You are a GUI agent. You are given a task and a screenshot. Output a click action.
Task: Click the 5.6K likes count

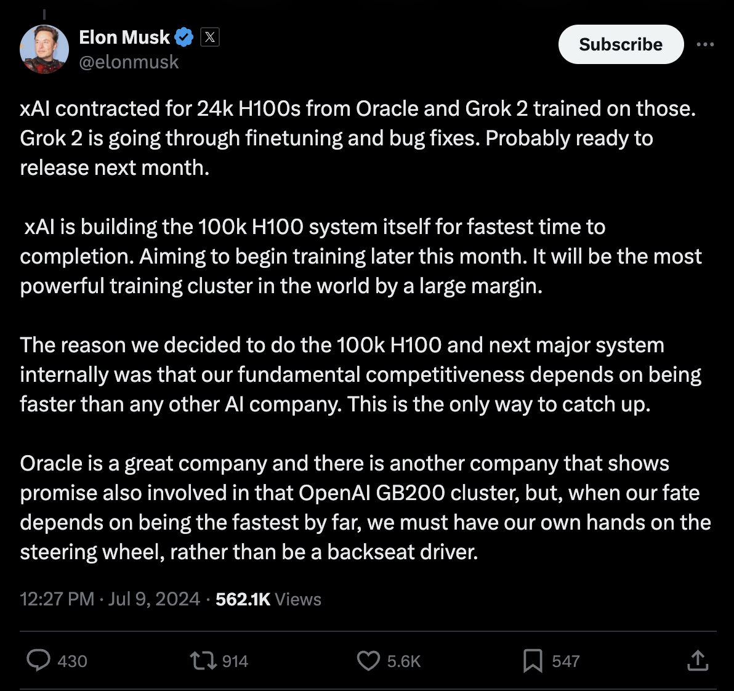(x=403, y=661)
